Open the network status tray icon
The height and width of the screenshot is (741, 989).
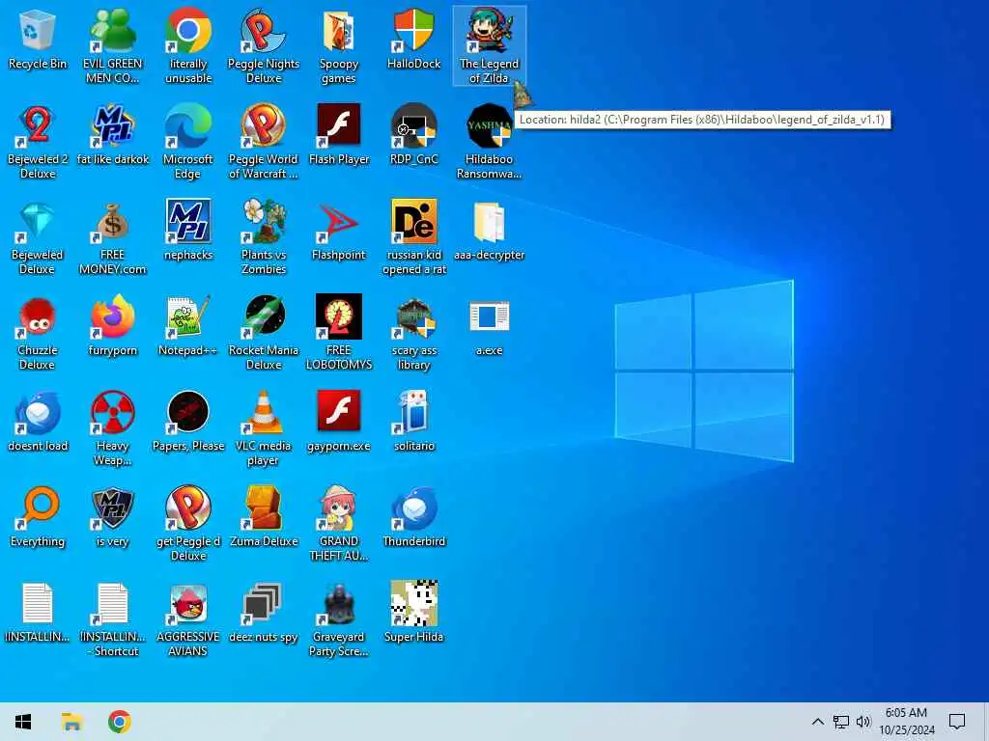pyautogui.click(x=841, y=722)
